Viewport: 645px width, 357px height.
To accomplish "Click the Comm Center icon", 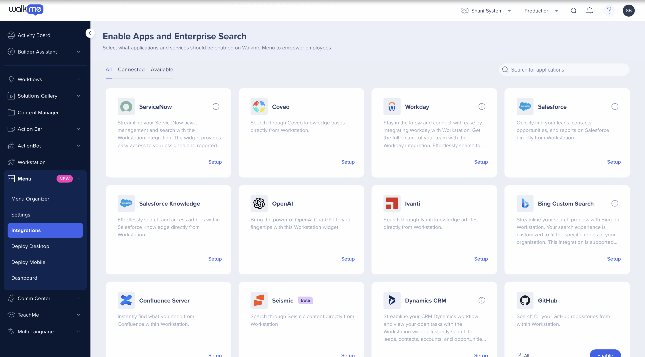I will (x=11, y=298).
